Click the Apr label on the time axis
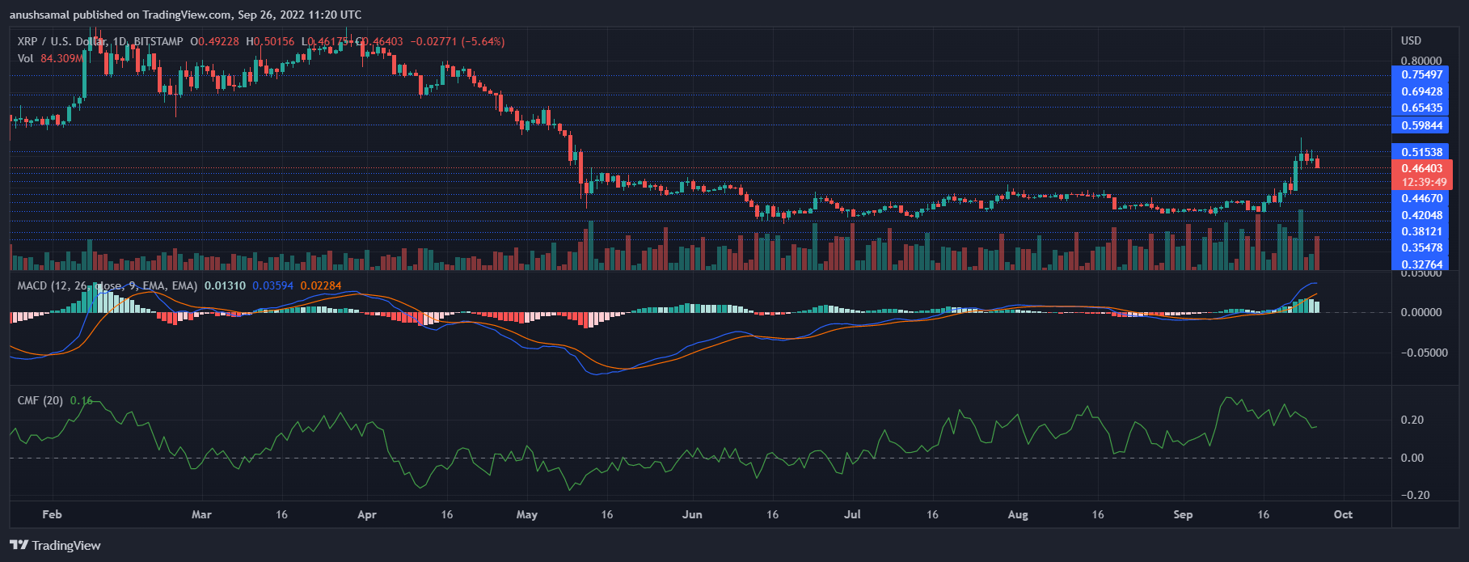Image resolution: width=1469 pixels, height=562 pixels. [x=367, y=514]
